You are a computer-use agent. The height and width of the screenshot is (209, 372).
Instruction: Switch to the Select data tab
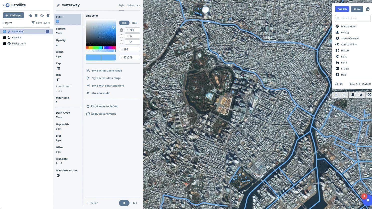tap(134, 5)
